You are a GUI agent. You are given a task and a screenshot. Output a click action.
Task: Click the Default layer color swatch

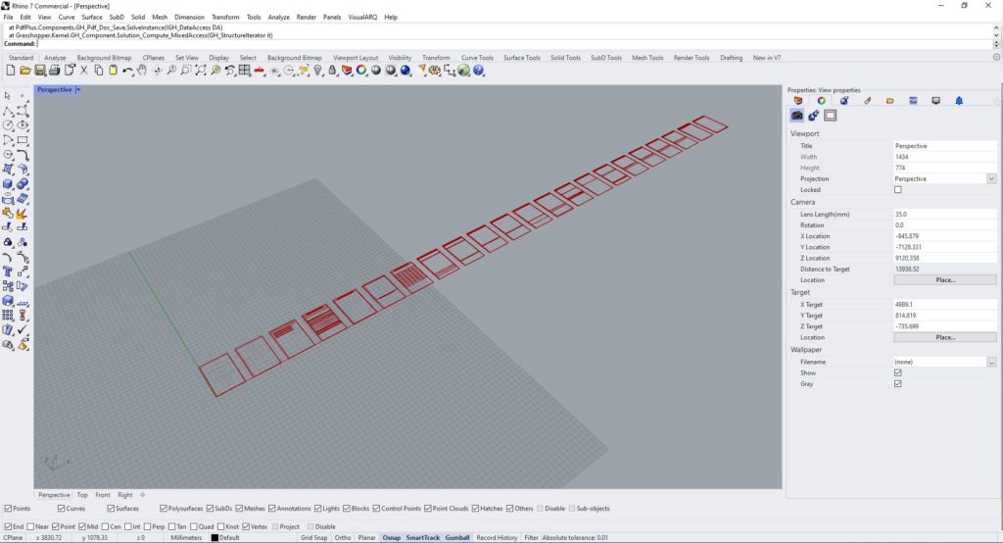215,538
